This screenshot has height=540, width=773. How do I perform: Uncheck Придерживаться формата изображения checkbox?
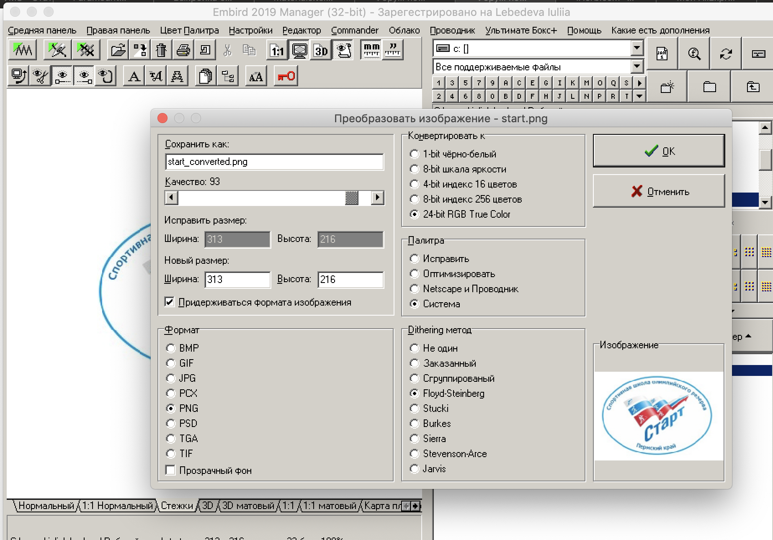[x=170, y=302]
